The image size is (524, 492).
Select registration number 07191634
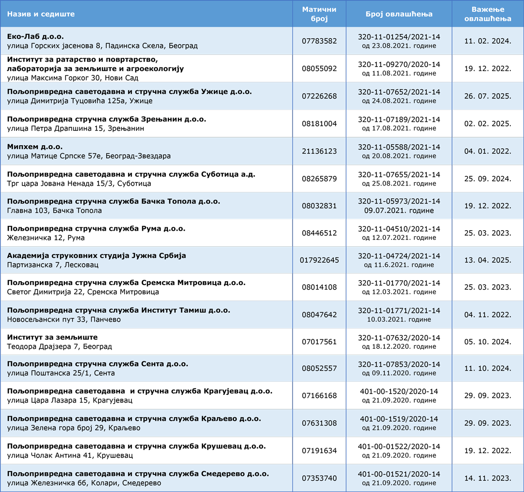(319, 451)
